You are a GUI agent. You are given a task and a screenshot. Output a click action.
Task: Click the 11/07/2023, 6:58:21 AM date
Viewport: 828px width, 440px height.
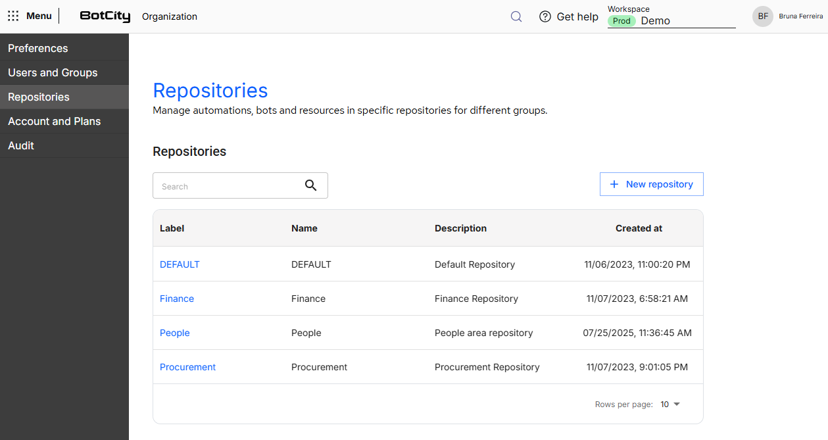click(637, 299)
